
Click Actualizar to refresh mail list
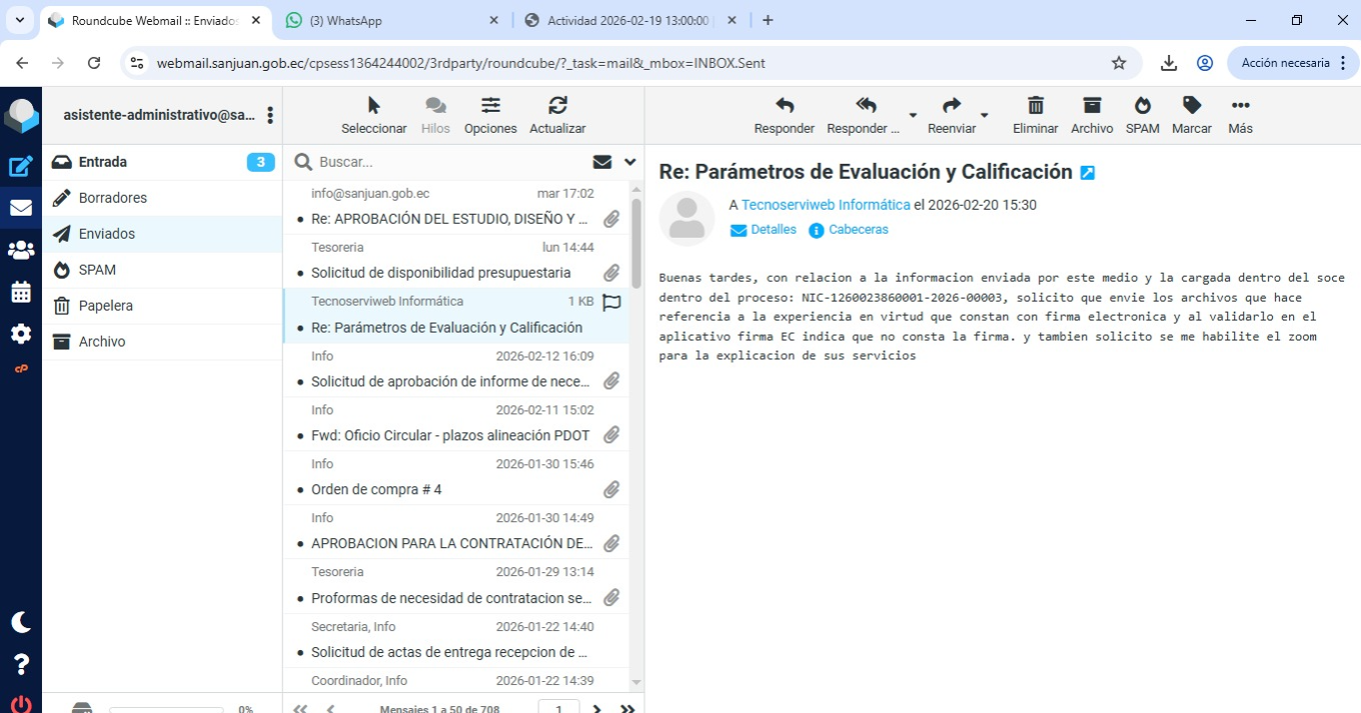point(558,115)
